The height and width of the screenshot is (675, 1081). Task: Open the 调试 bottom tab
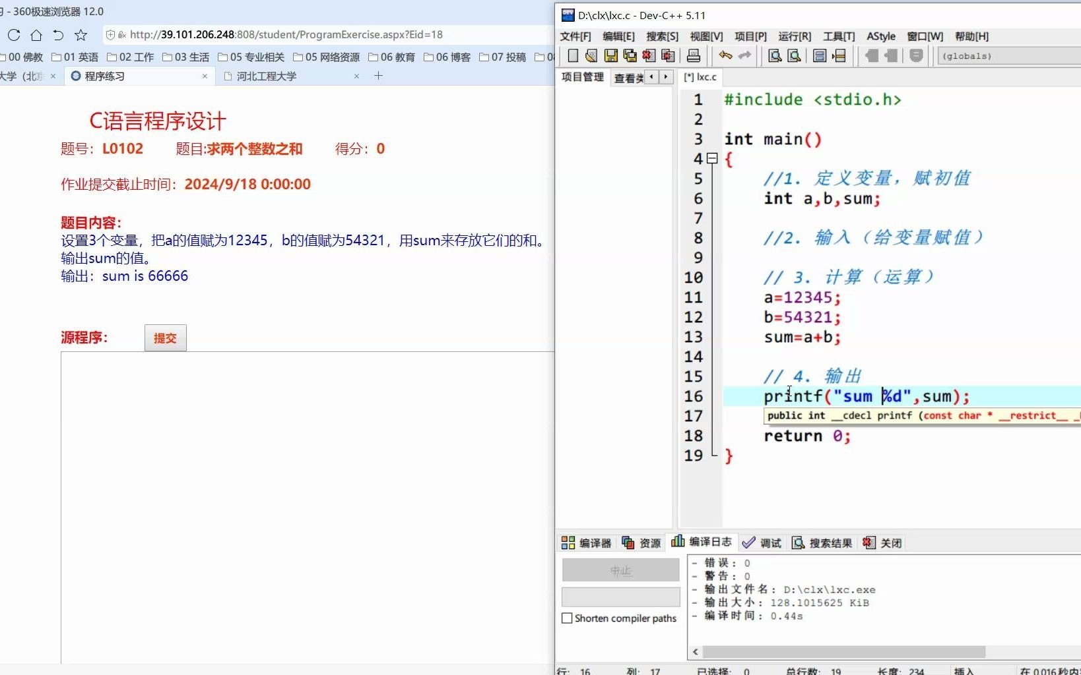(762, 543)
